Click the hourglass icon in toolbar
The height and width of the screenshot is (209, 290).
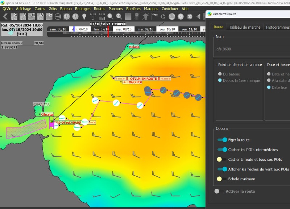tap(189, 17)
